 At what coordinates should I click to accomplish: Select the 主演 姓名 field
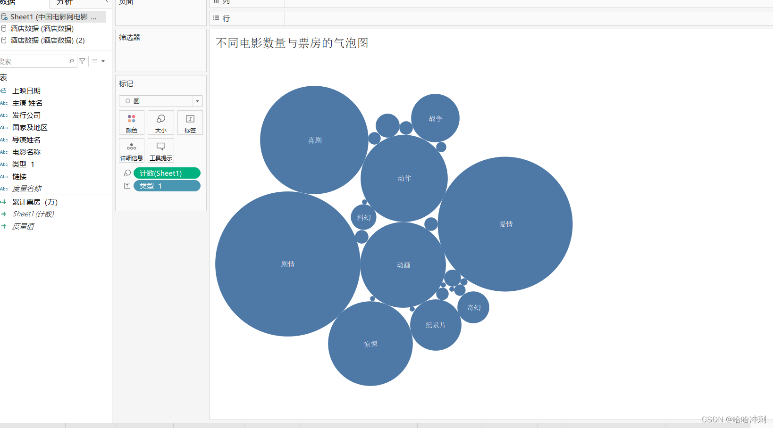coord(27,103)
